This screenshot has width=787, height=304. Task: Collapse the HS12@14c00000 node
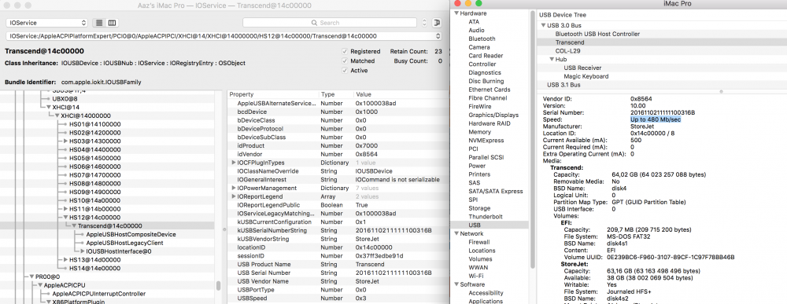tap(66, 218)
